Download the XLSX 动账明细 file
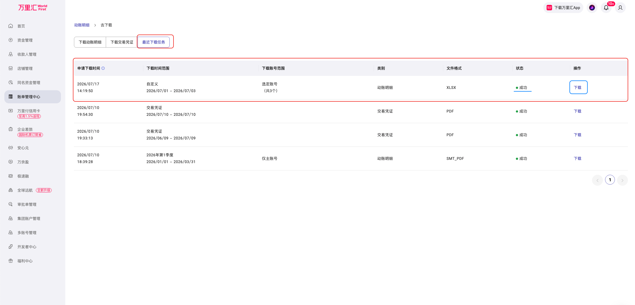This screenshot has width=635, height=305. click(578, 87)
